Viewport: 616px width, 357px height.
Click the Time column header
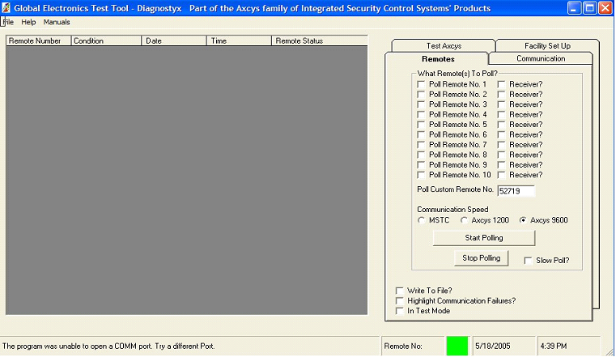tap(239, 40)
